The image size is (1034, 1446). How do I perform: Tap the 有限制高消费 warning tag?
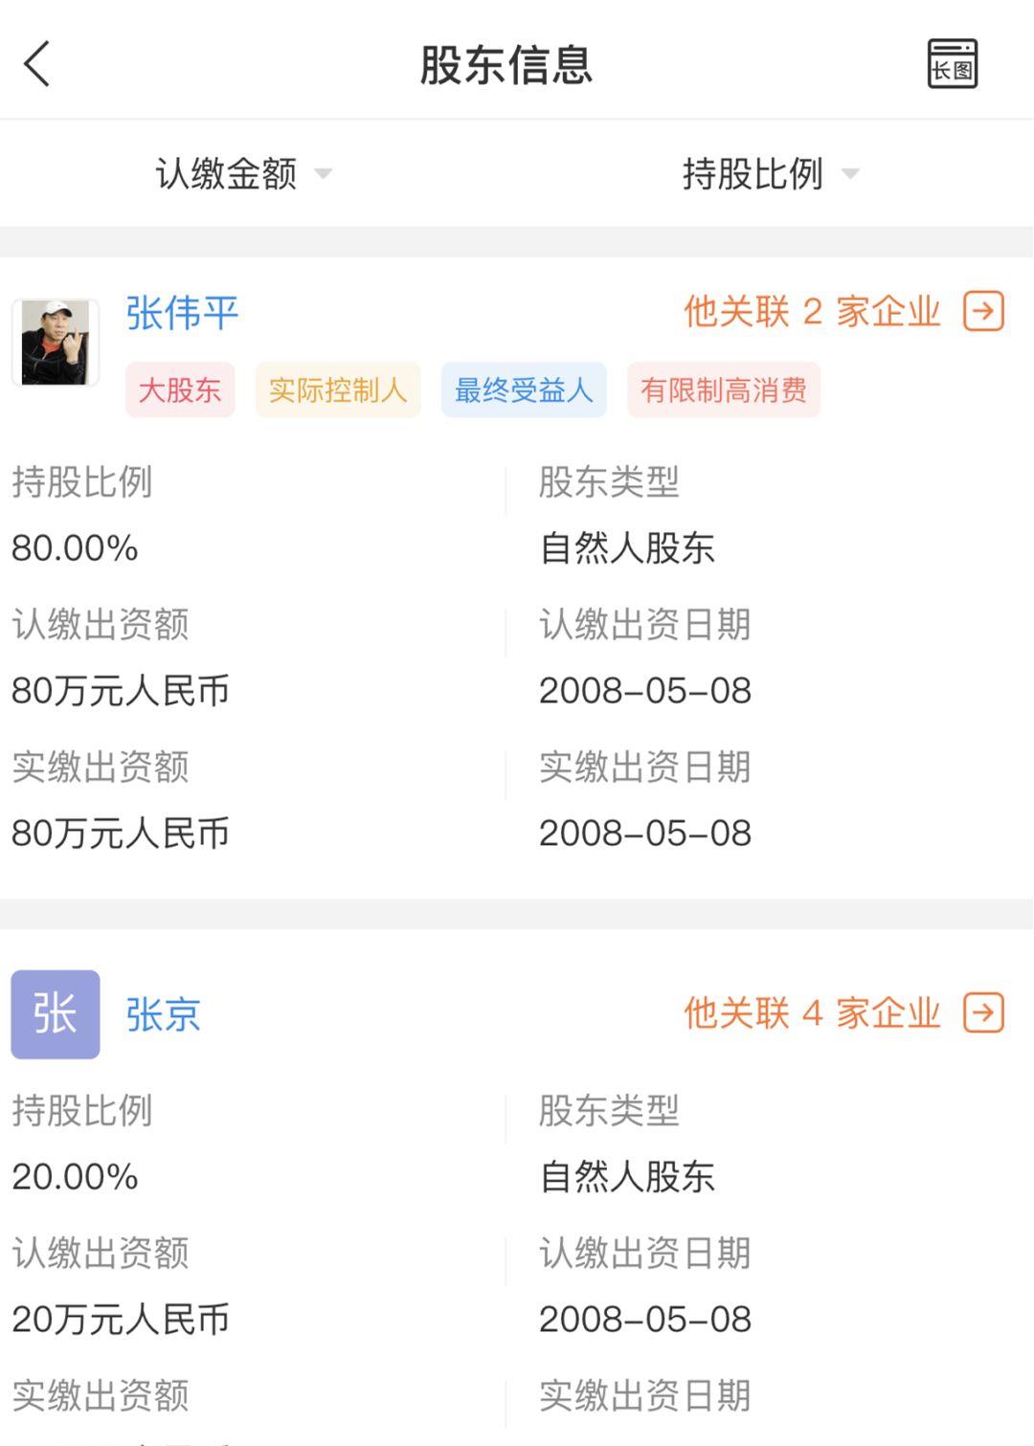click(x=724, y=390)
